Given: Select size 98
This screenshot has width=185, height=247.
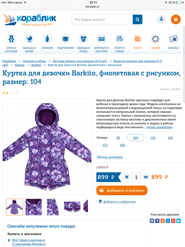Looking at the screenshot, I should [118, 138].
